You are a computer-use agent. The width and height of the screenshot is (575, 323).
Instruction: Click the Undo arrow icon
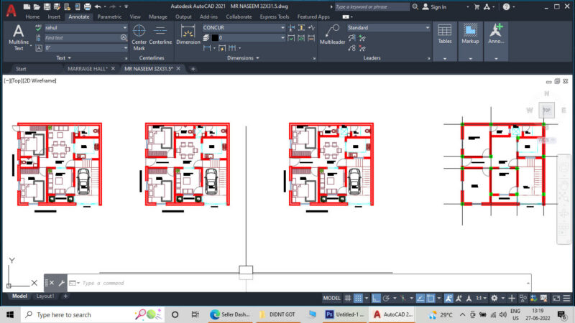point(98,6)
